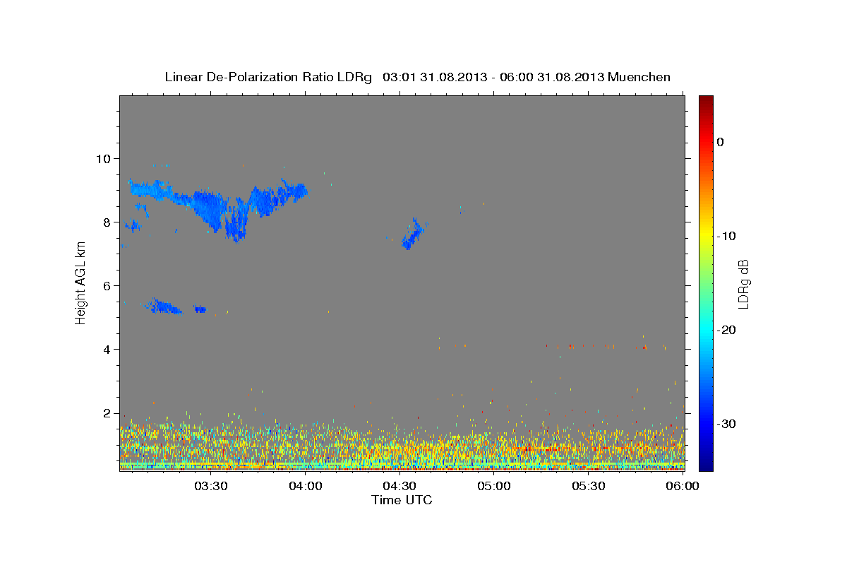Click the yellow band of the colorbar
This screenshot has height=565, width=847.
click(x=706, y=236)
